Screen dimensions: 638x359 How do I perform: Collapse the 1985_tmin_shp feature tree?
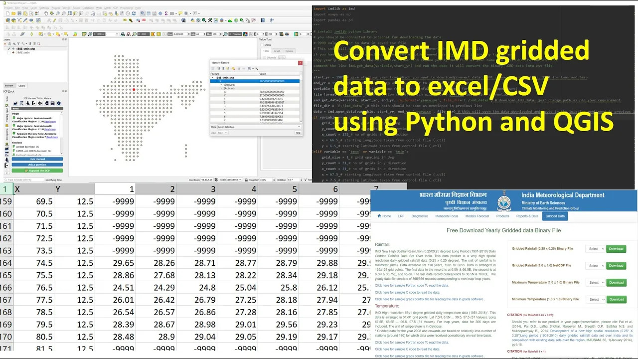pos(213,78)
